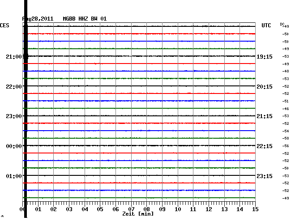The height and width of the screenshot is (221, 291).
Task: Click the Zeit [min] axis title
Action: click(x=138, y=214)
